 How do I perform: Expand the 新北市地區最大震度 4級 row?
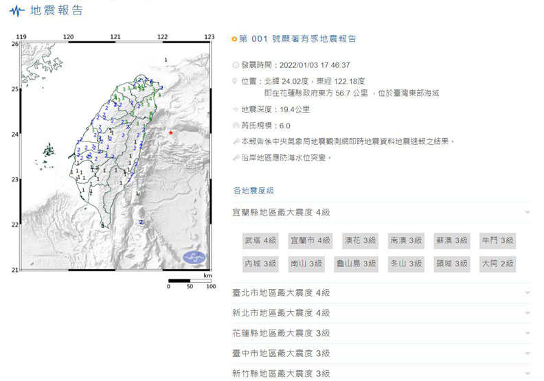tap(527, 313)
